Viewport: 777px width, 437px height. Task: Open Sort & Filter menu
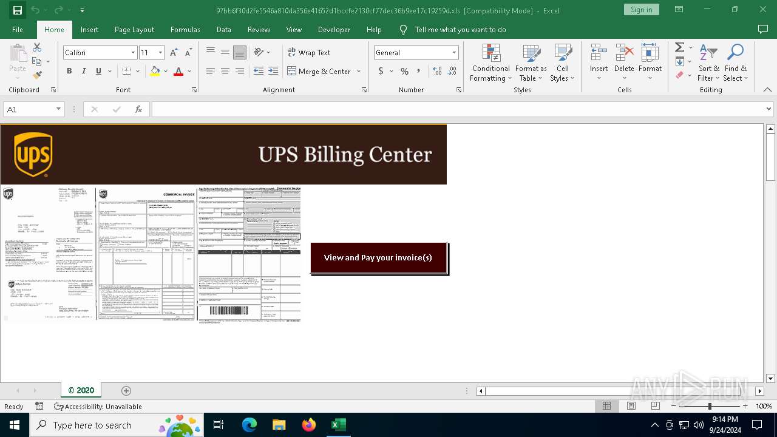pos(708,63)
